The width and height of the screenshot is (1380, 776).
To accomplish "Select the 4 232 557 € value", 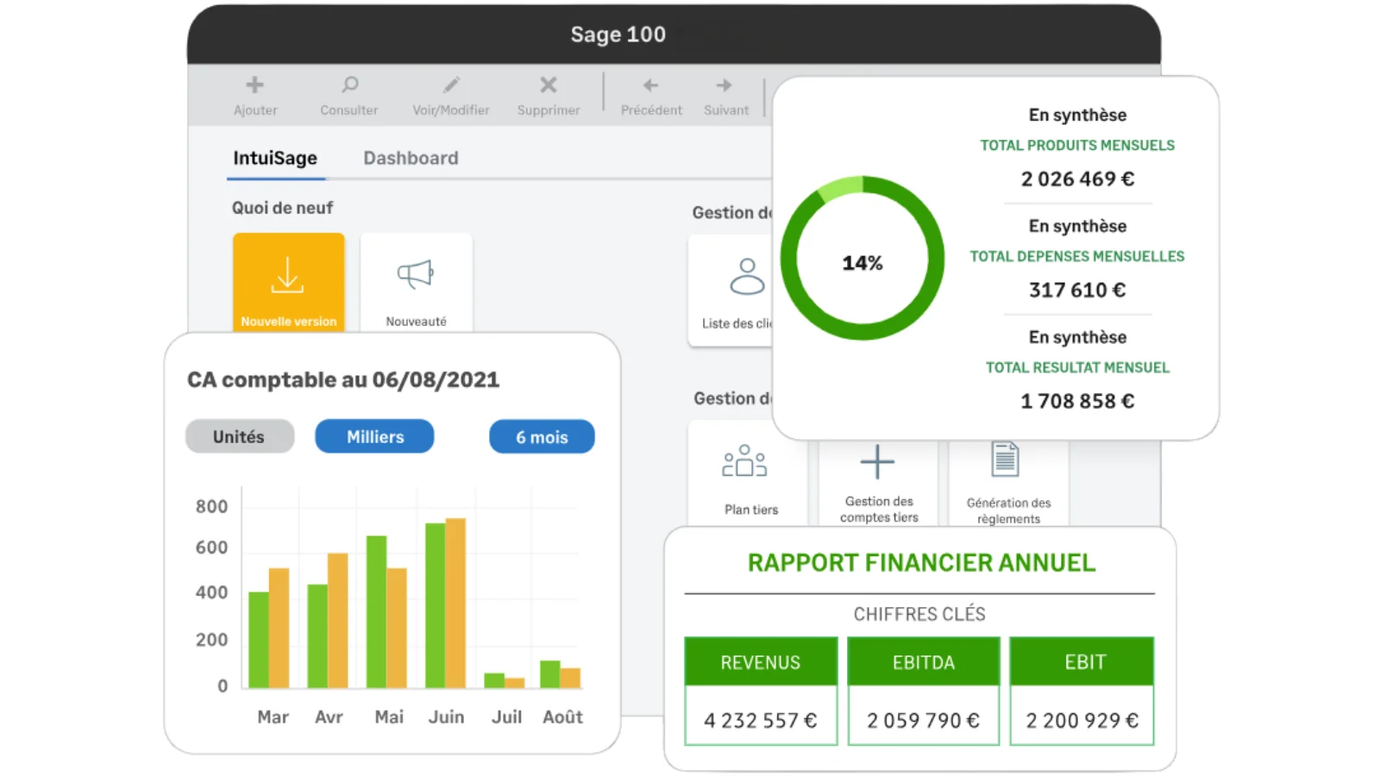I will pos(761,720).
